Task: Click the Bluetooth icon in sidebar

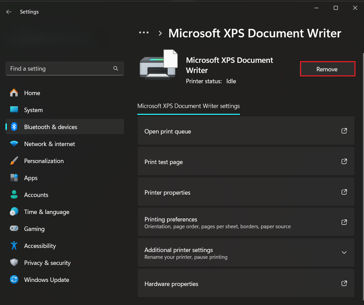Action: tap(14, 127)
